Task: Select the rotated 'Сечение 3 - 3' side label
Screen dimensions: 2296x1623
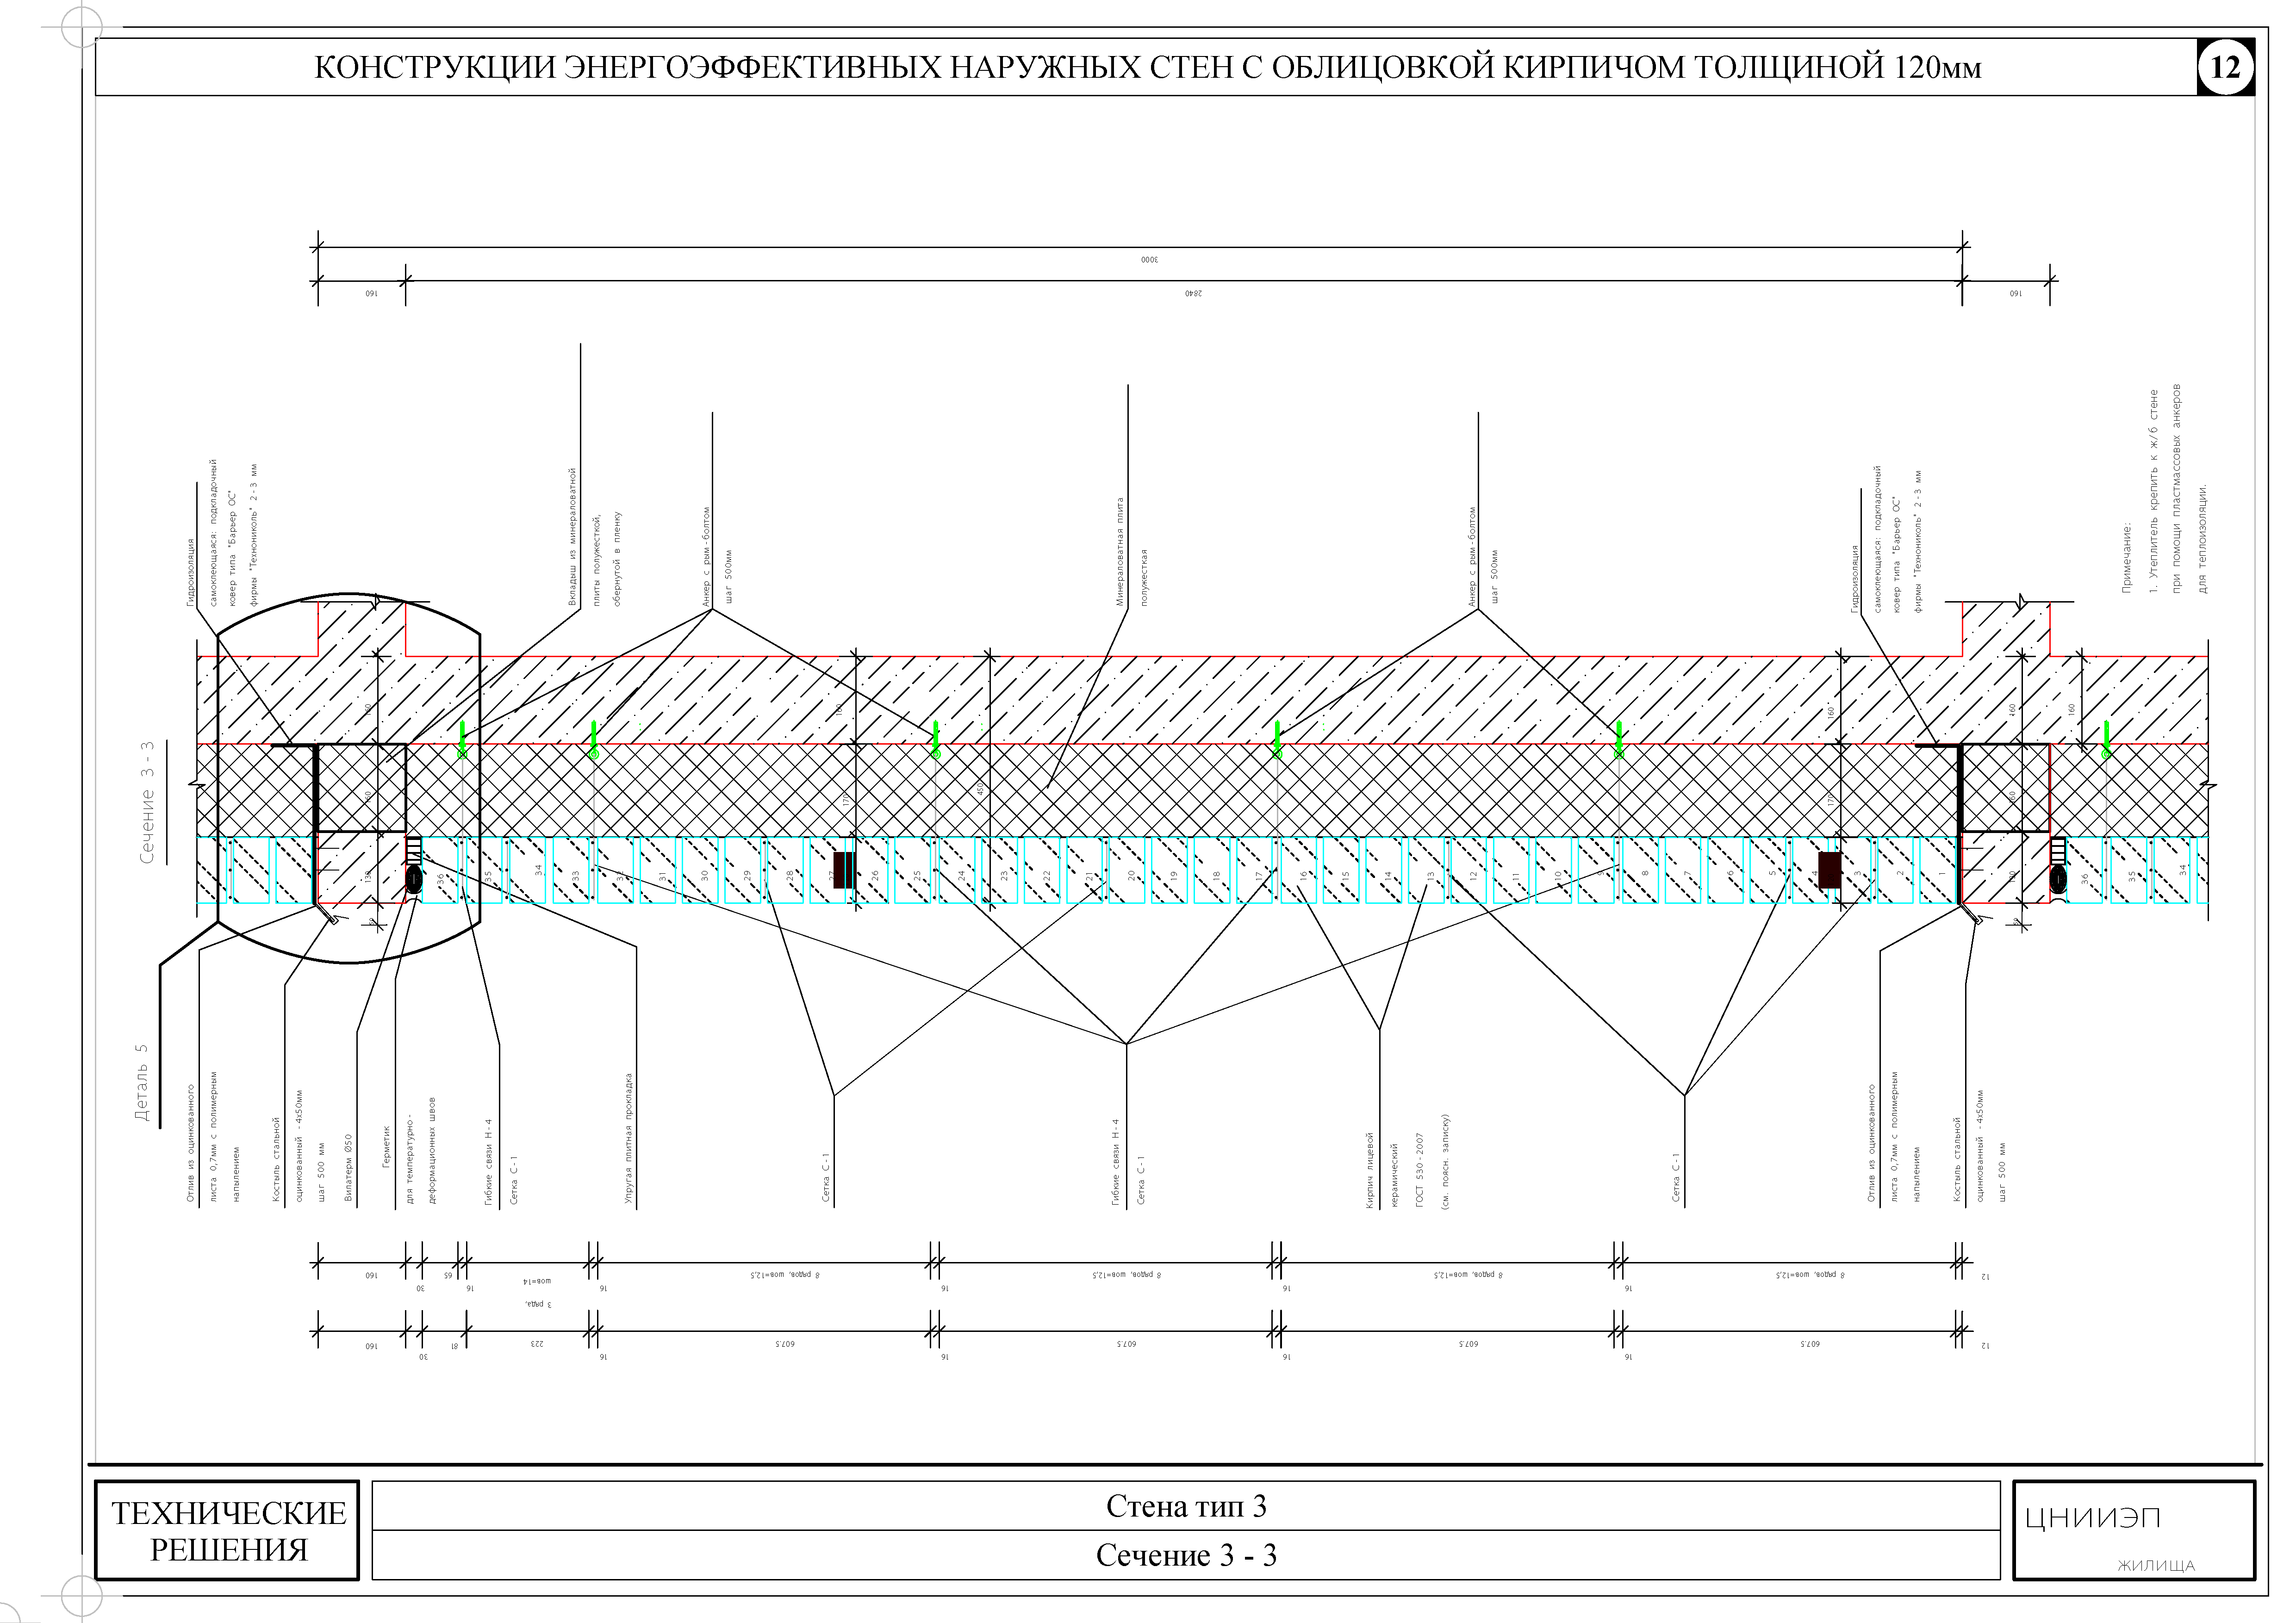Action: coord(147,803)
